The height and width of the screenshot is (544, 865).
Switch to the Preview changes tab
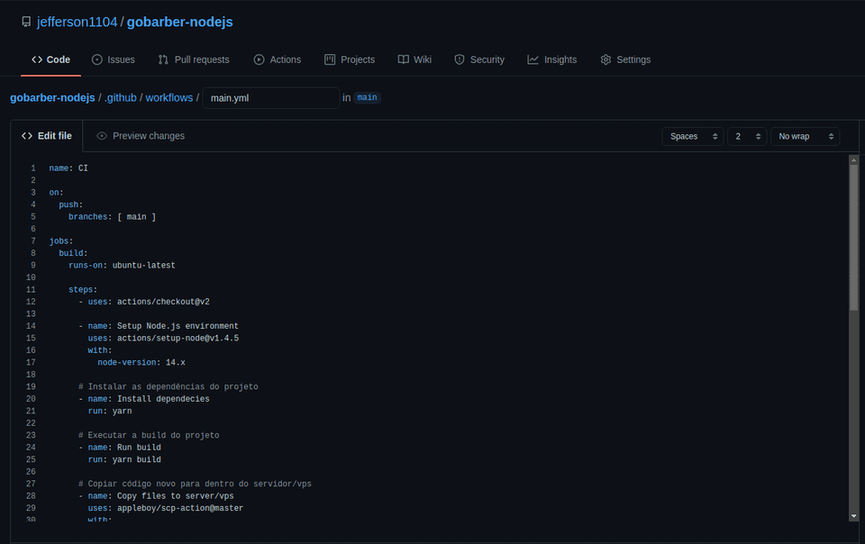point(148,136)
